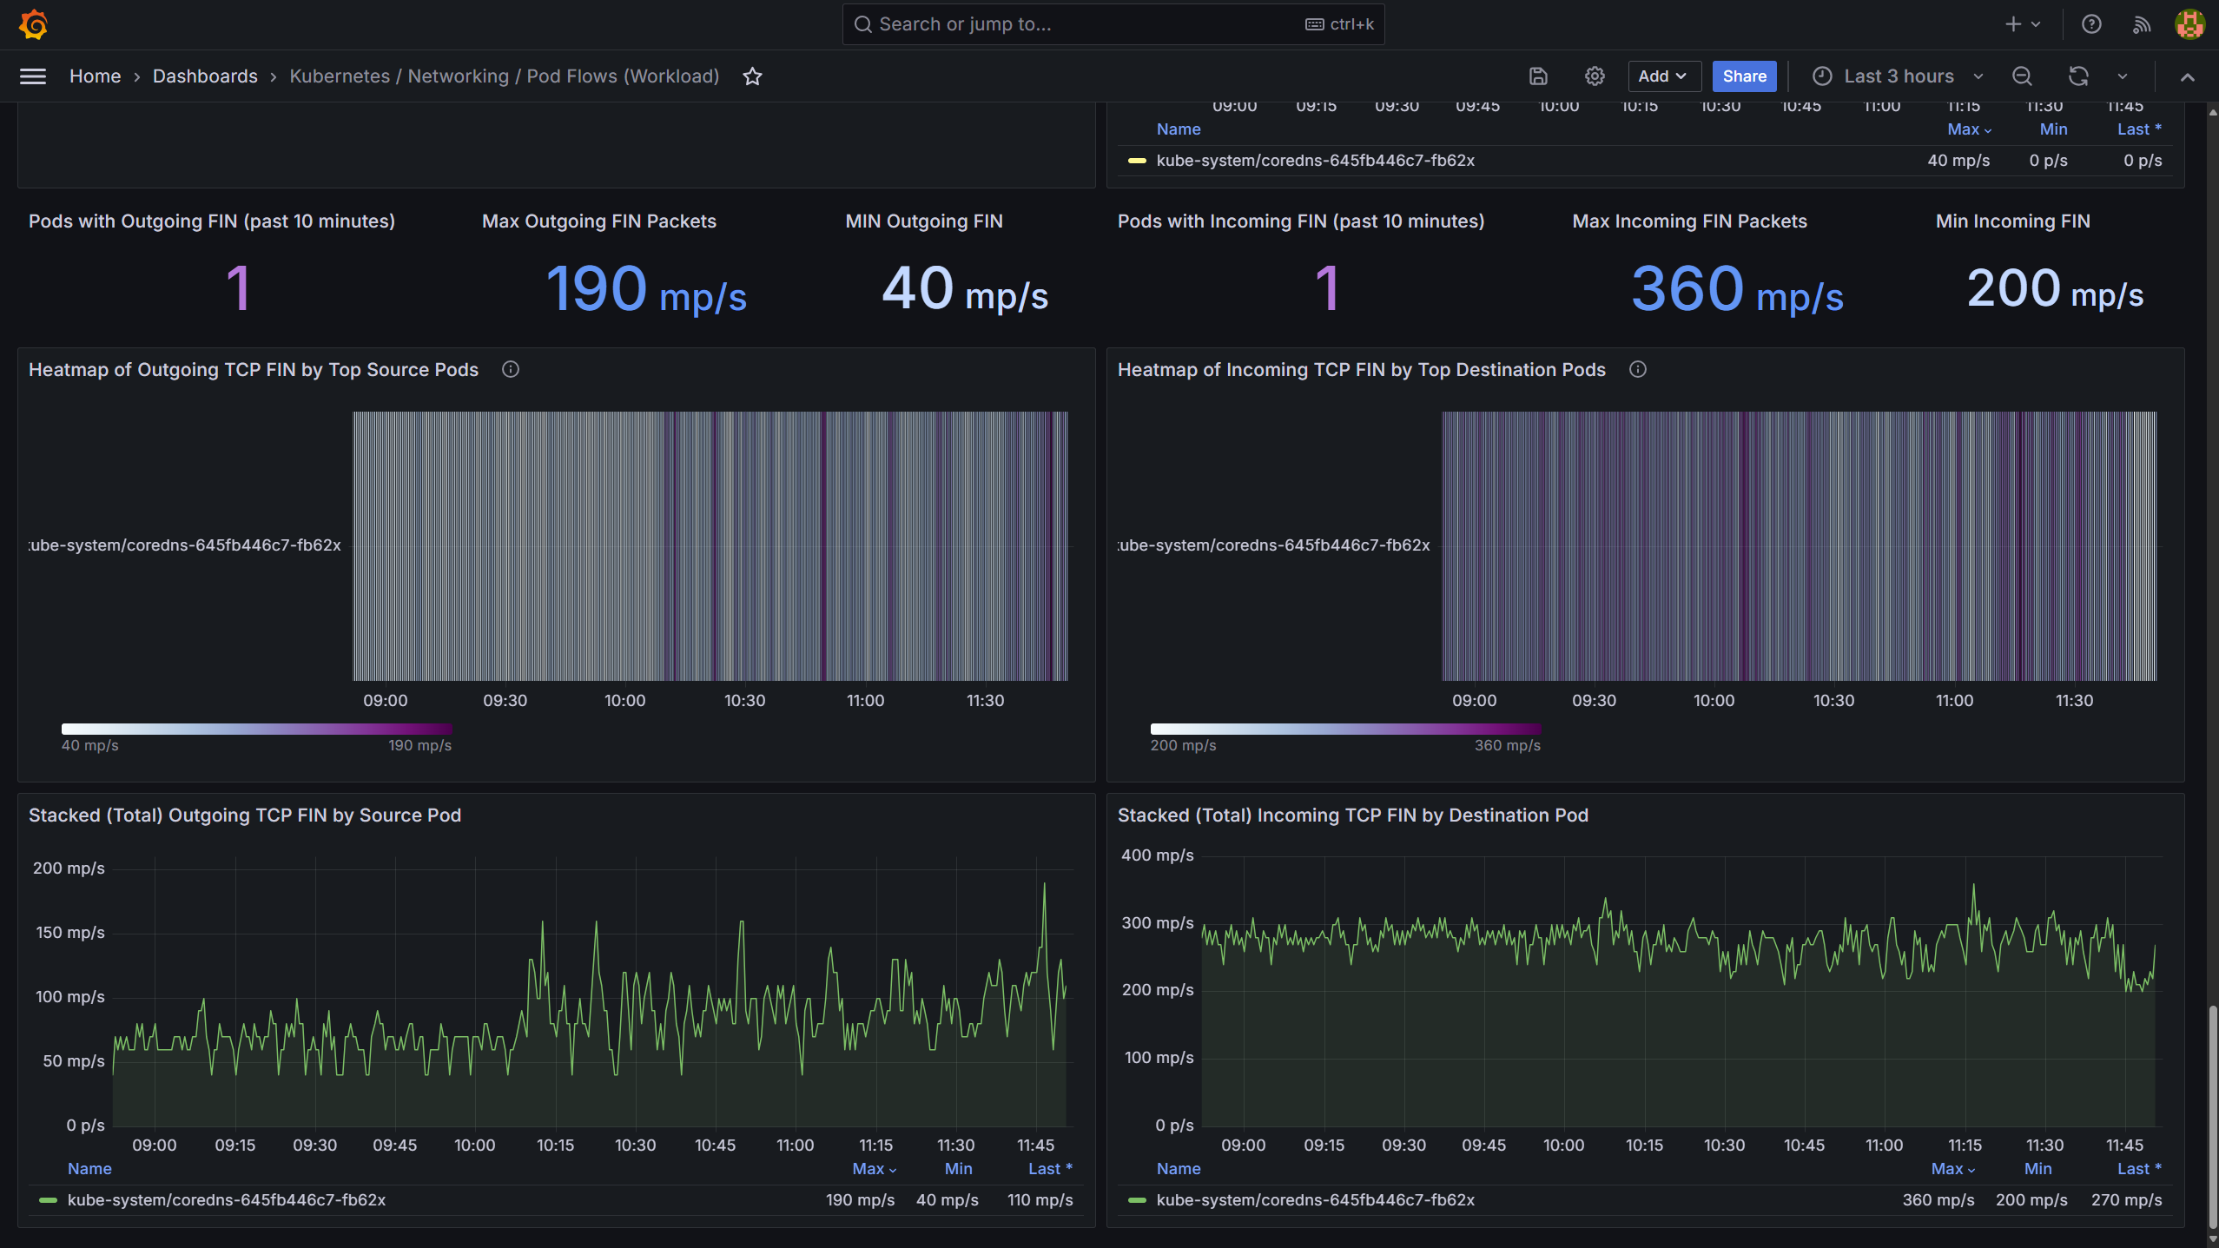Toggle coredns series in Outgoing FIN legend
The width and height of the screenshot is (2219, 1248).
pyautogui.click(x=226, y=1199)
